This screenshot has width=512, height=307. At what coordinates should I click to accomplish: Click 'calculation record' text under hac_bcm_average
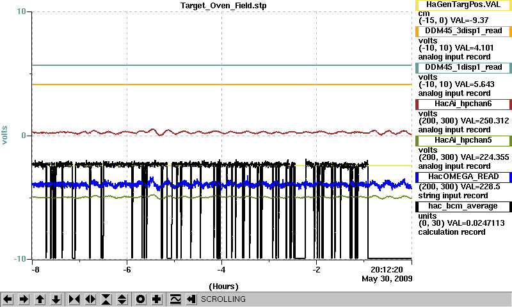(x=452, y=232)
